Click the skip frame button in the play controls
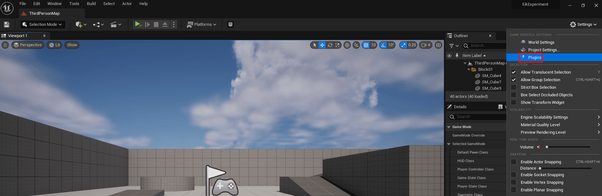602x196 pixels. pyautogui.click(x=147, y=25)
